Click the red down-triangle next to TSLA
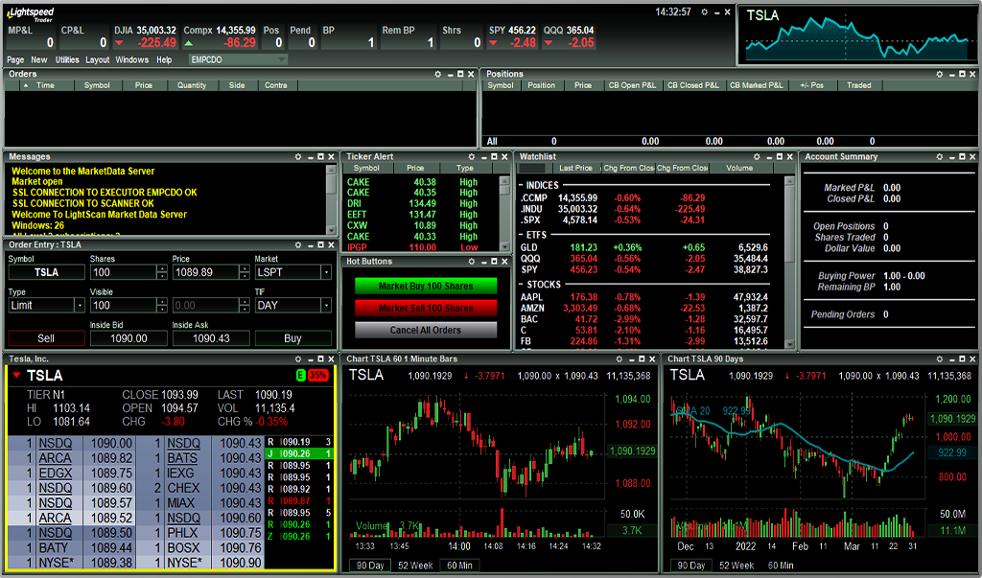982x578 pixels. point(16,376)
